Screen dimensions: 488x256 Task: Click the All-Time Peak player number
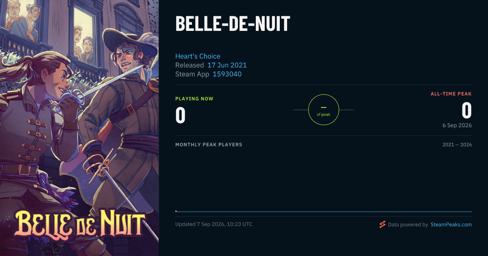(x=466, y=110)
